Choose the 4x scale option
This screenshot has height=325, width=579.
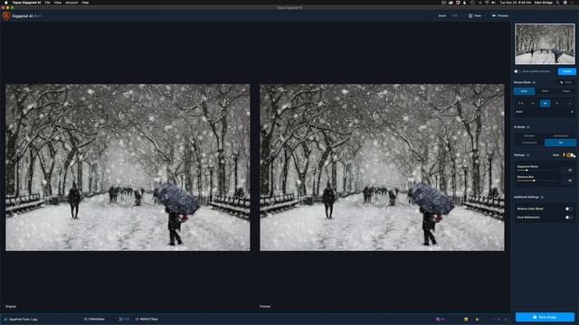click(x=545, y=104)
